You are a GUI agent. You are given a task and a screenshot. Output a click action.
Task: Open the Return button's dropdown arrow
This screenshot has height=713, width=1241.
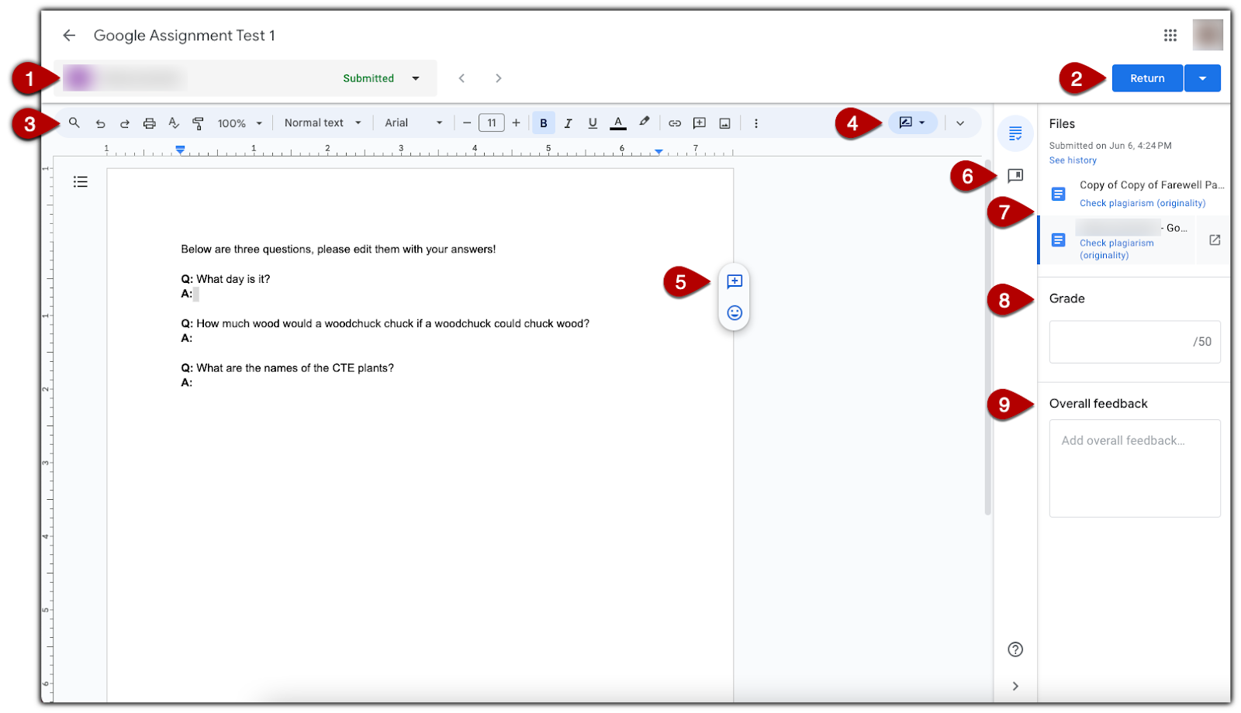tap(1202, 77)
